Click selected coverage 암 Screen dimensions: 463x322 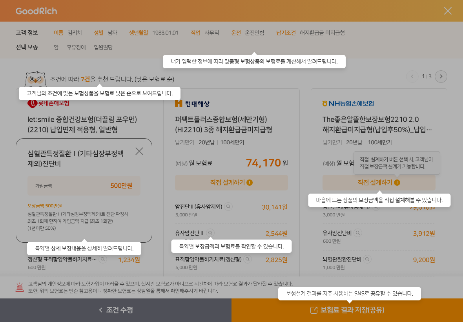[x=56, y=47]
